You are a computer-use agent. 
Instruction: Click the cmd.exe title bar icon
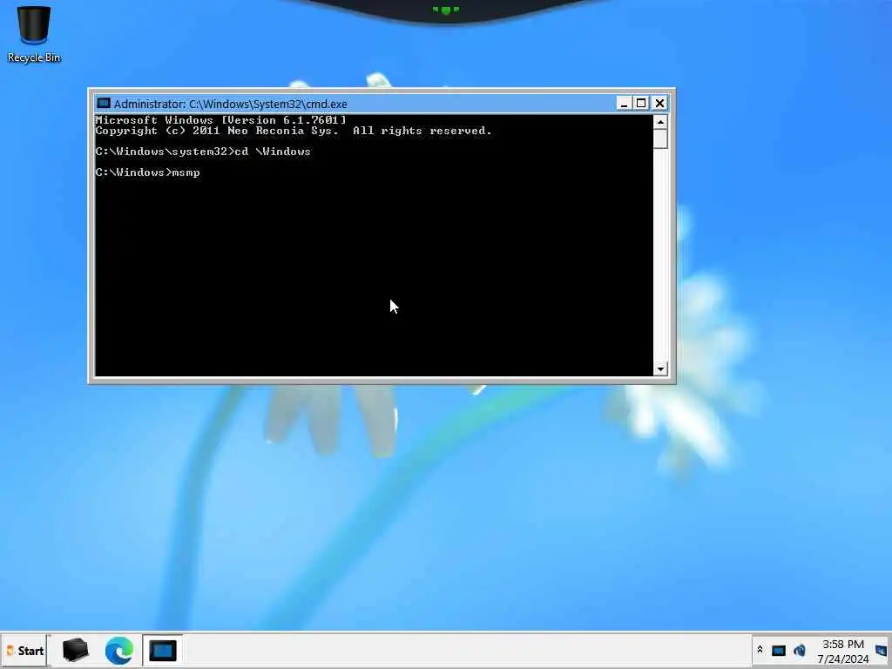(x=104, y=104)
